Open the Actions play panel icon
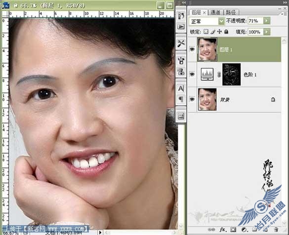Screen dimensions: 289x235 (x=181, y=27)
